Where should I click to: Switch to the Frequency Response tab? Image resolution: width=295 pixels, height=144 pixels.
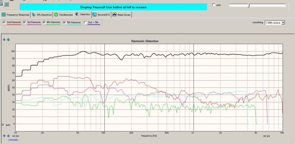16,14
